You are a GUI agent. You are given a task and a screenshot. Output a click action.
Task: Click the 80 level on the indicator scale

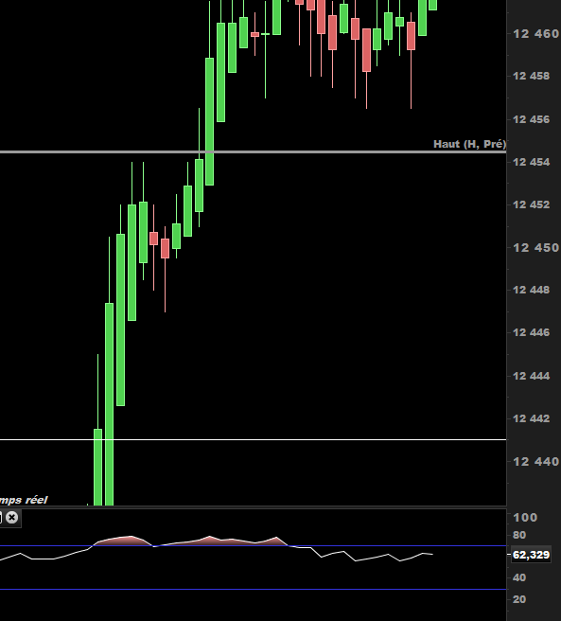(519, 535)
